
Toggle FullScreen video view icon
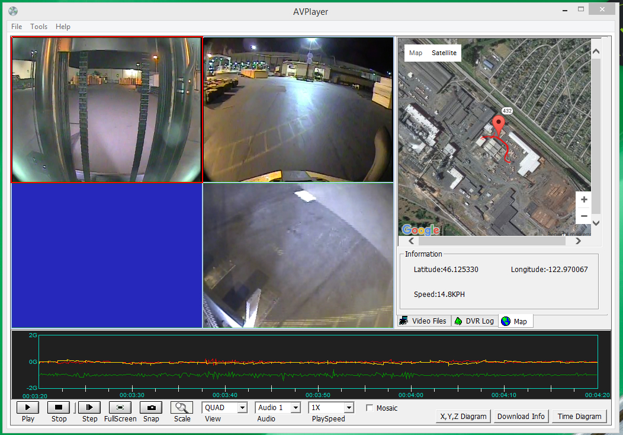click(120, 408)
